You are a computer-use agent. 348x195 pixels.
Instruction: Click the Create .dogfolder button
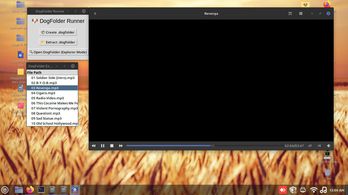(58, 32)
